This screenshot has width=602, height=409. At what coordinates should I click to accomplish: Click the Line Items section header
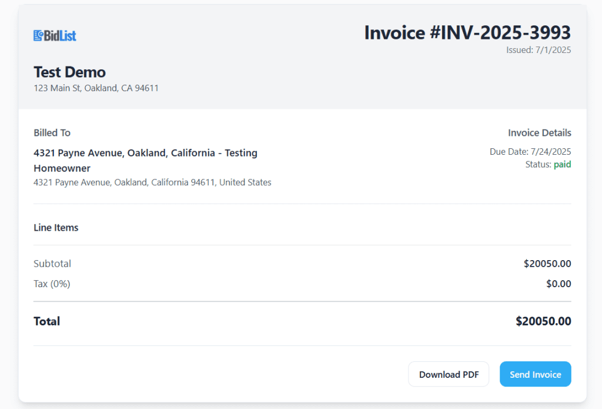(x=56, y=227)
